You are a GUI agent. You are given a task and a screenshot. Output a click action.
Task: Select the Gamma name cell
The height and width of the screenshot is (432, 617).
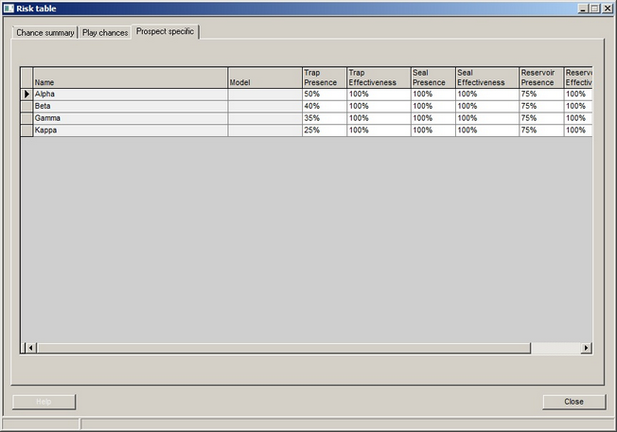(130, 118)
